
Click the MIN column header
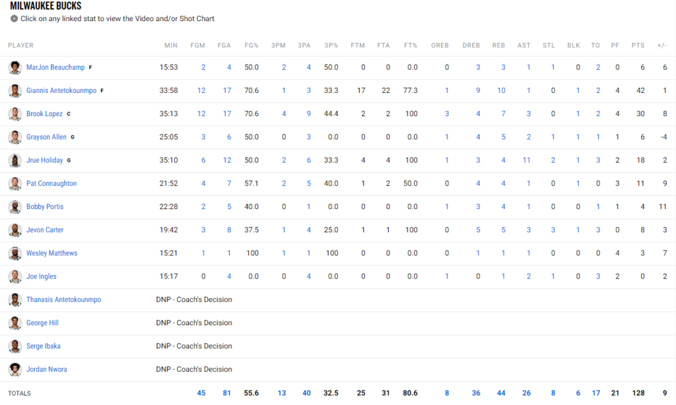coord(171,46)
